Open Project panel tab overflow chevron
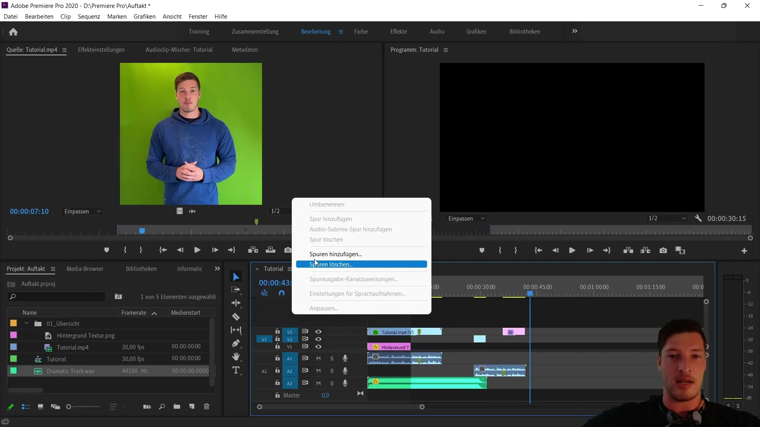This screenshot has height=427, width=760. tap(217, 269)
